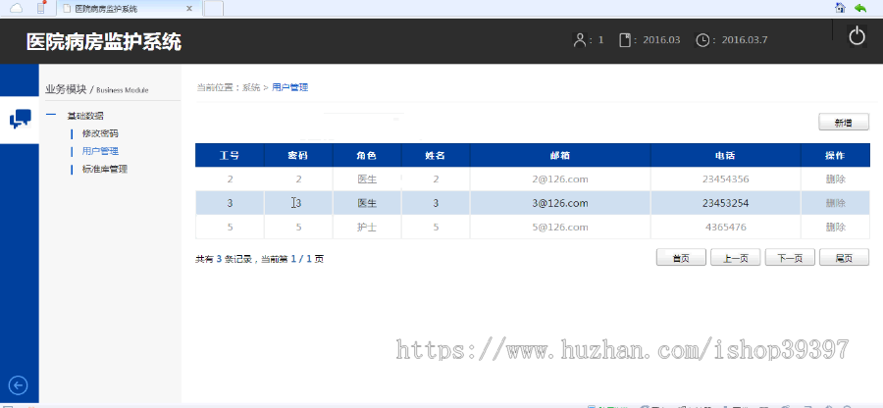883x408 pixels.
Task: Click the 电话 column header
Action: [x=726, y=156]
